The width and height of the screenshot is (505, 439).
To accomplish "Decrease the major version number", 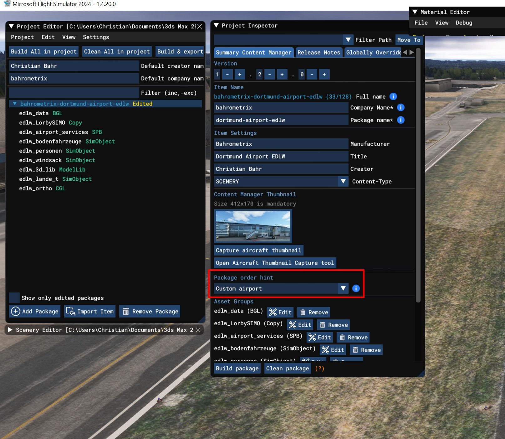I will click(227, 74).
